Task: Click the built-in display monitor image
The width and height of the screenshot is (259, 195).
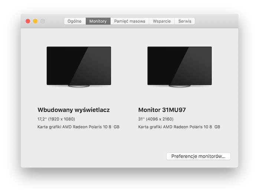Action: [79, 67]
